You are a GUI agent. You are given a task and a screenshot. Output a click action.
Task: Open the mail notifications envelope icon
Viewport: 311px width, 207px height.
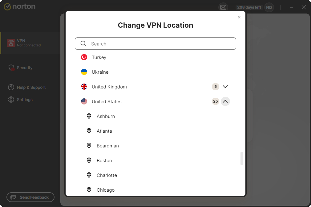coord(223,7)
